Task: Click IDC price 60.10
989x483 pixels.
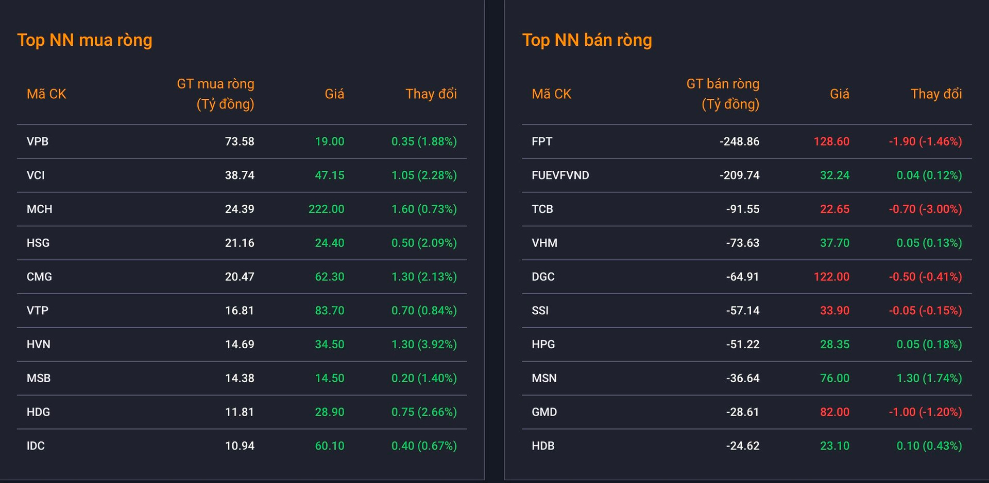Action: coord(330,446)
